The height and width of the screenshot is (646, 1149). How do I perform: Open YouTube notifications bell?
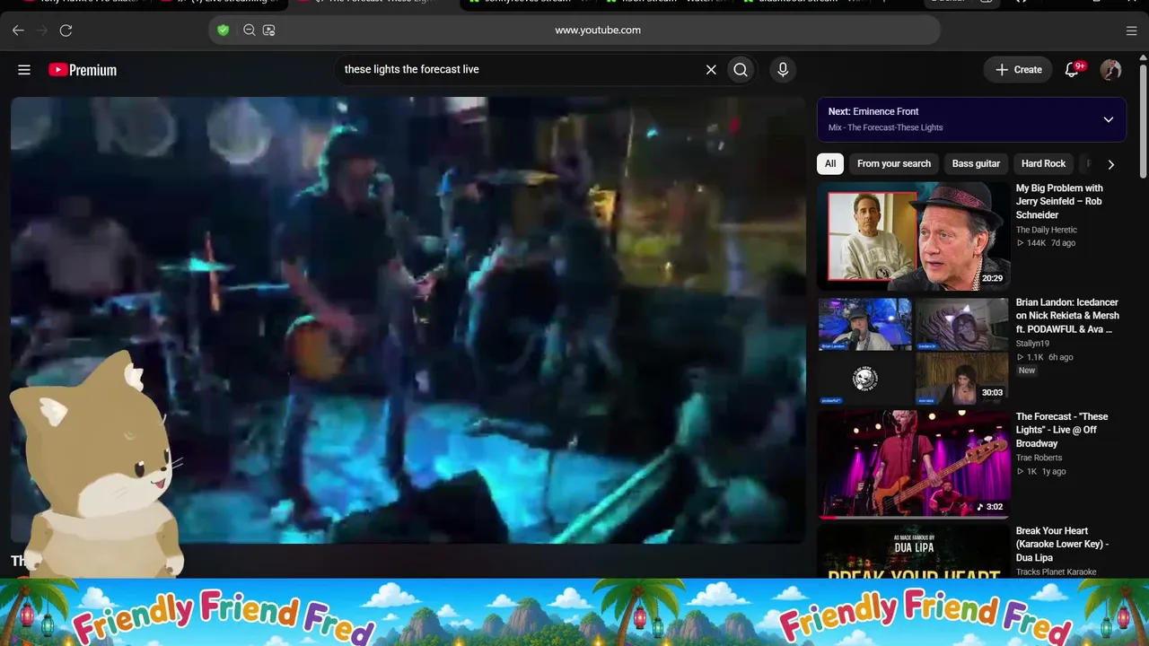coord(1072,70)
